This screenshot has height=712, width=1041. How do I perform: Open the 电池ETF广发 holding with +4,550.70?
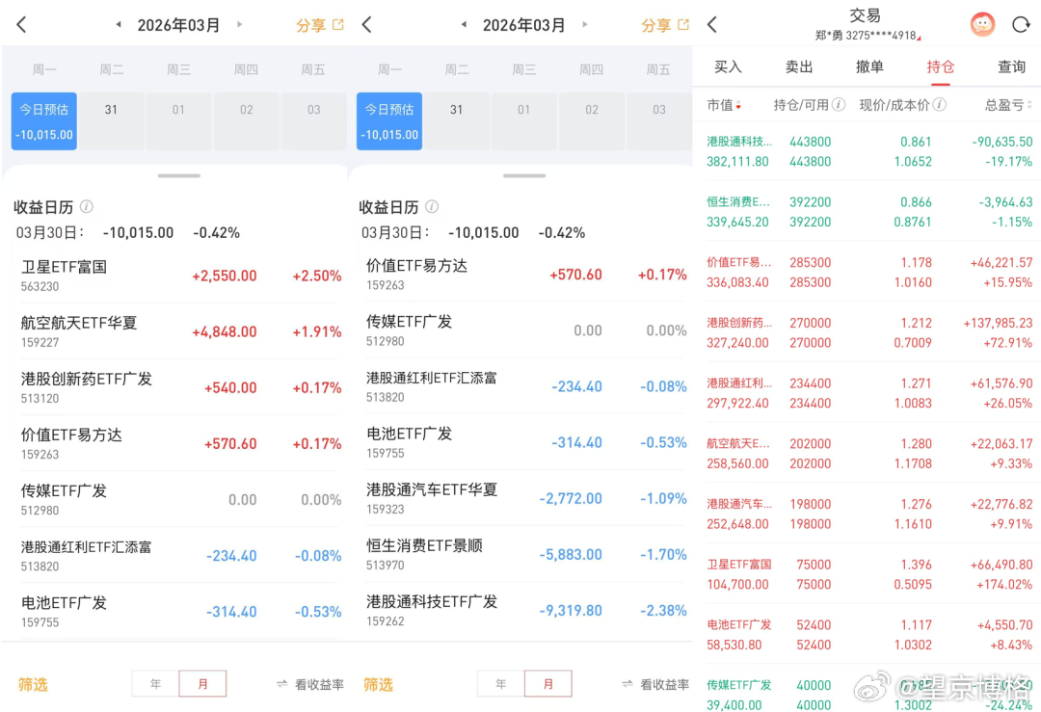point(869,634)
